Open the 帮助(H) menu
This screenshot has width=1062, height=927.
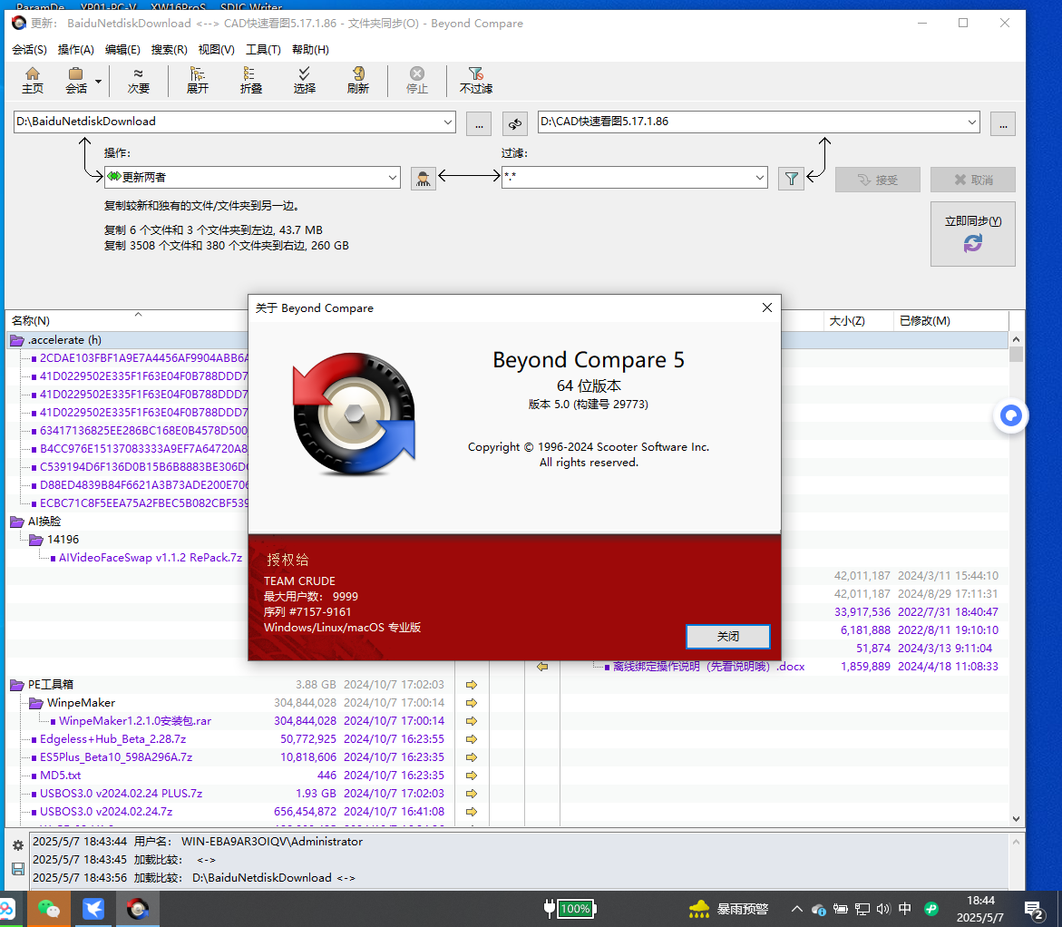pyautogui.click(x=310, y=50)
